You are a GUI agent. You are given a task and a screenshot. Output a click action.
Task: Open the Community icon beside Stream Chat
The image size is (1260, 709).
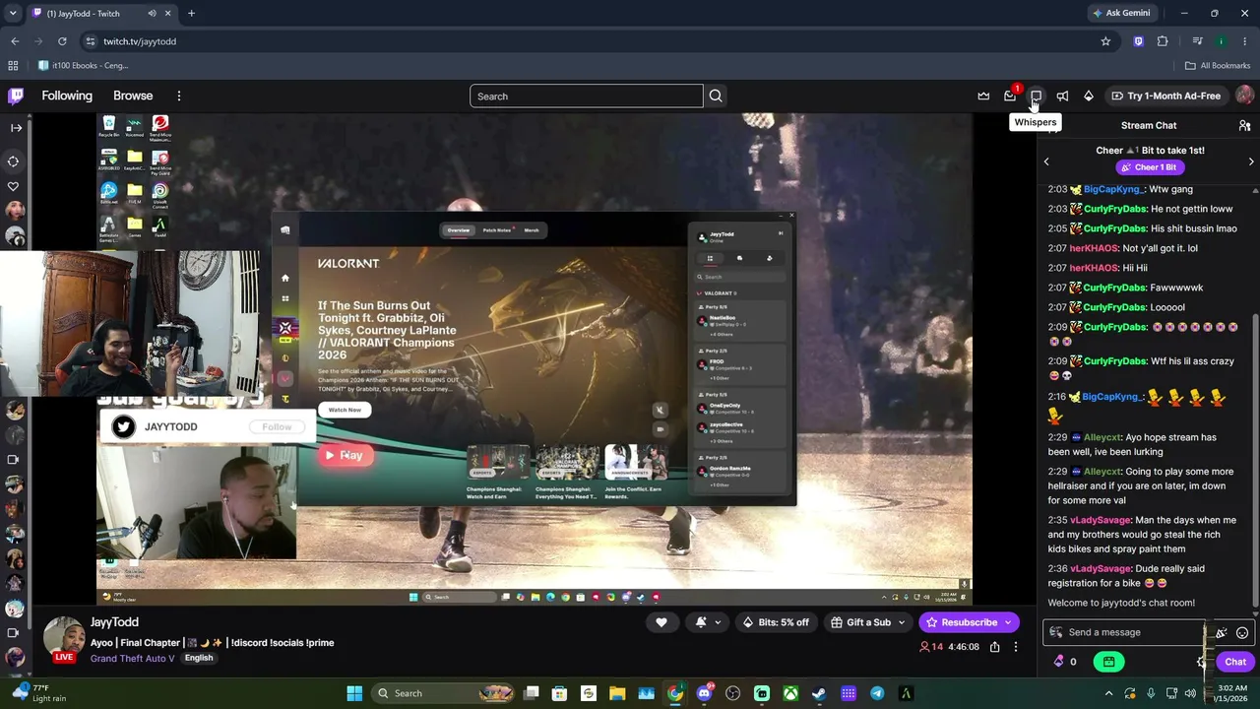tap(1244, 125)
